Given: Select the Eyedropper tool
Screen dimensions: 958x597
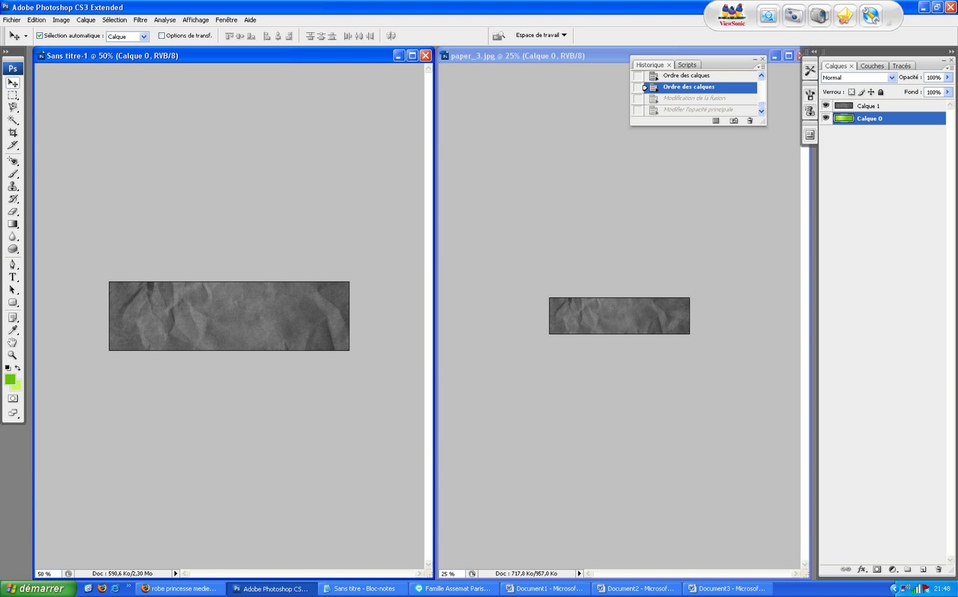Looking at the screenshot, I should tap(13, 331).
